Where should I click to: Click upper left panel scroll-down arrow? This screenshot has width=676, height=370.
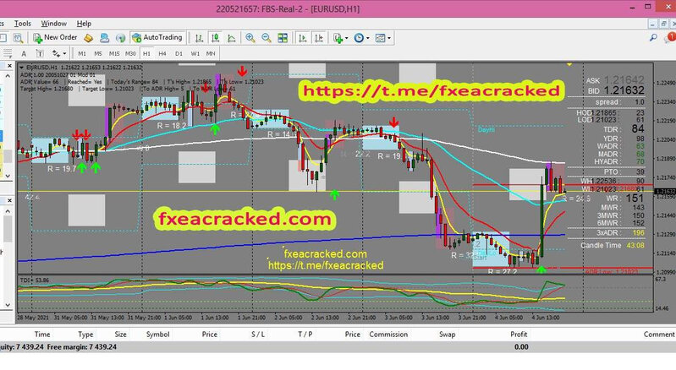tap(8, 176)
